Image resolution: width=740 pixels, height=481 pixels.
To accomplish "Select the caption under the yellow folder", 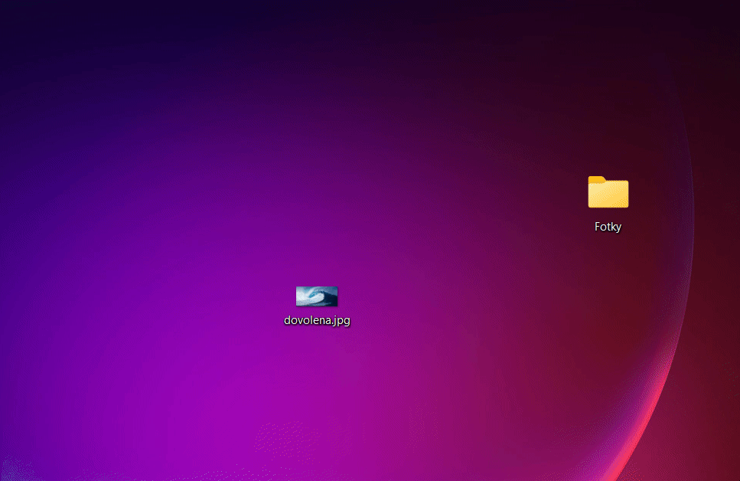I will pyautogui.click(x=608, y=227).
